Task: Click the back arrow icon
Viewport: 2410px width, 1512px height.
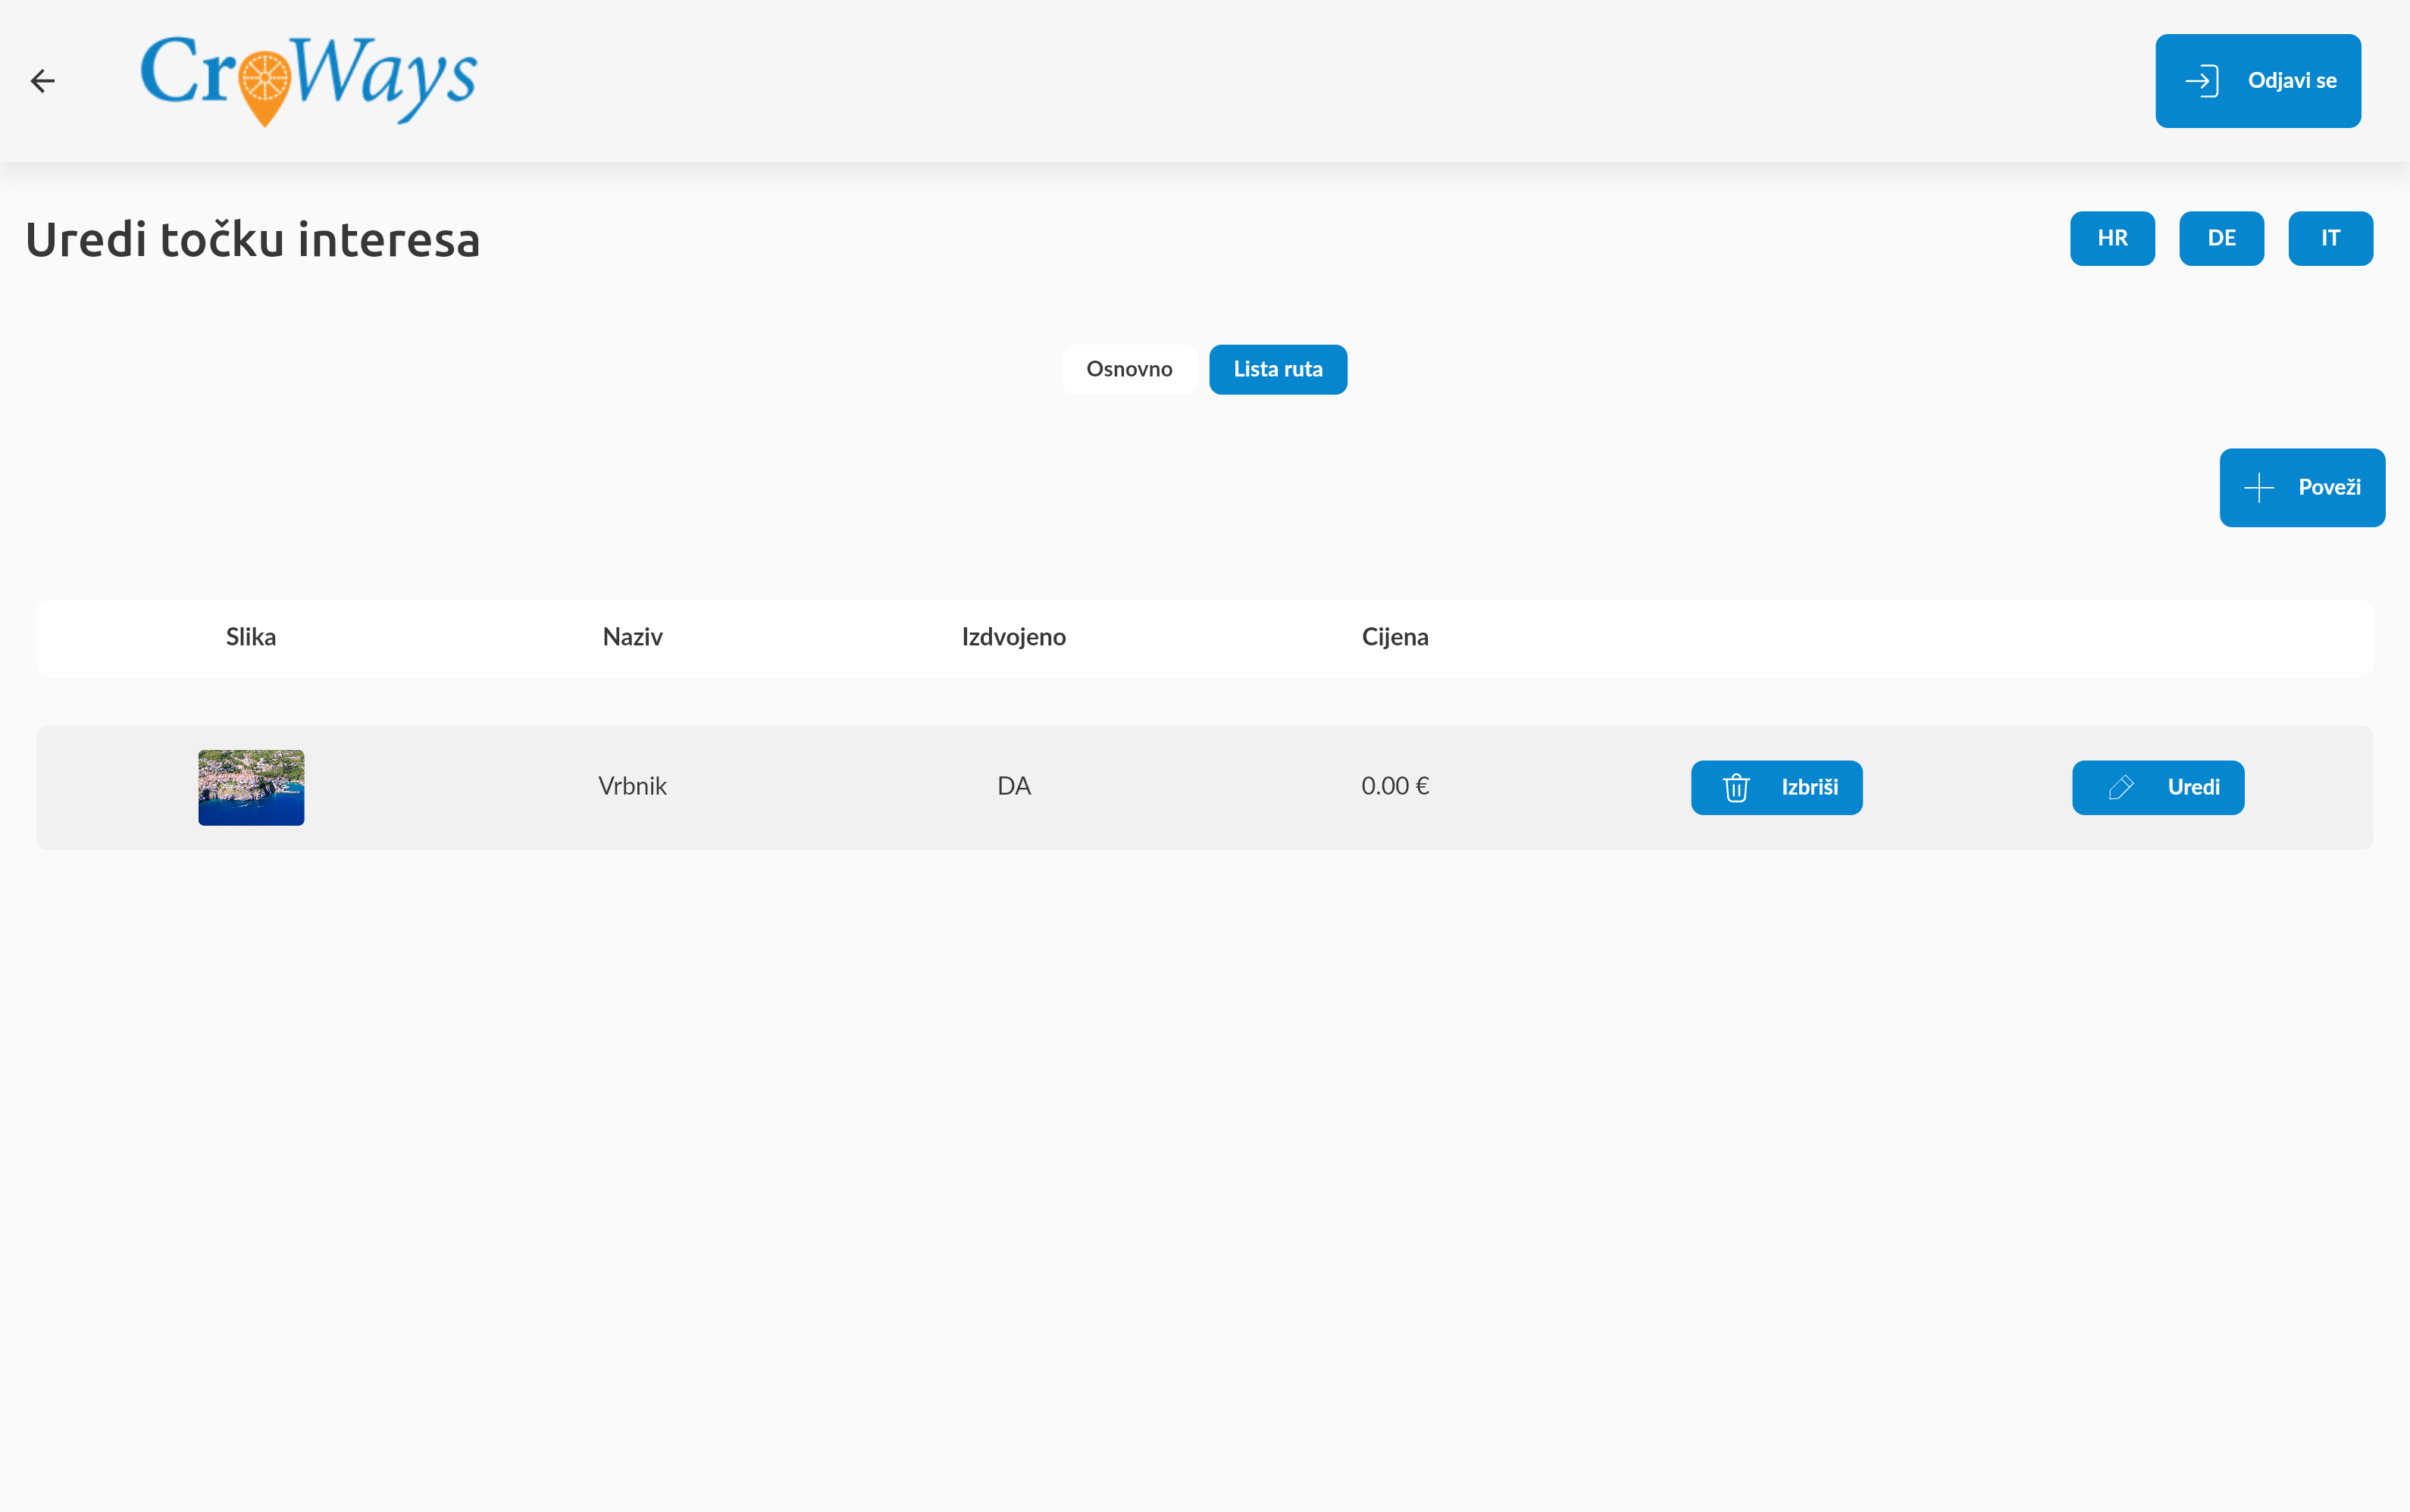Action: (42, 81)
